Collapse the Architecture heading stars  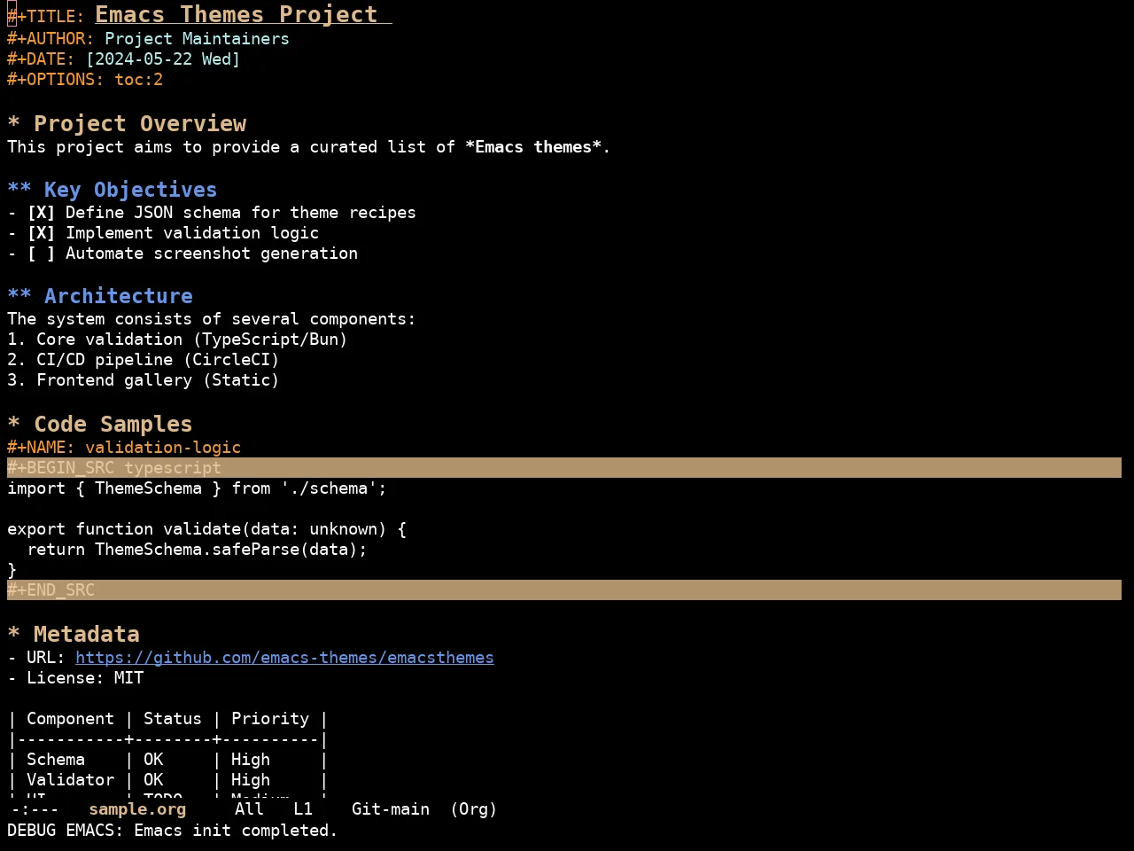[19, 296]
